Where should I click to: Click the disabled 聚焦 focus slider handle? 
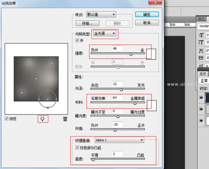tap(118, 68)
